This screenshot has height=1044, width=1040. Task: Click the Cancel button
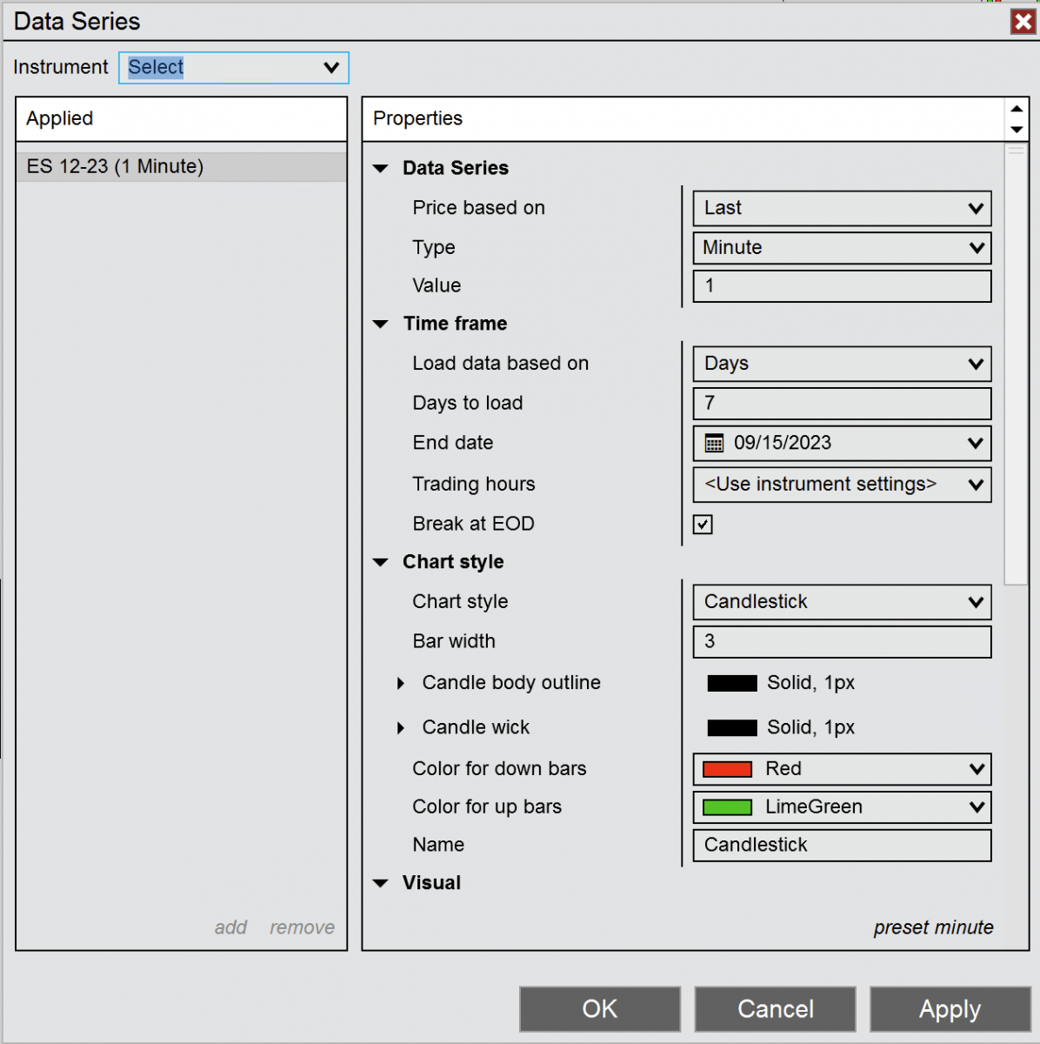point(776,1009)
